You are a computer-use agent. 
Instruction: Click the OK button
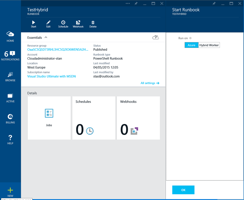click(183, 190)
